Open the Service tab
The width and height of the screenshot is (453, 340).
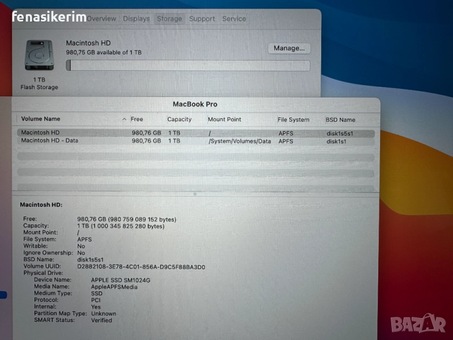click(234, 19)
